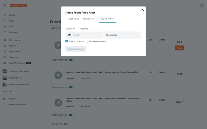Enable Mobile notifications checkbox
Viewport: 207px width, 129px height.
[87, 41]
